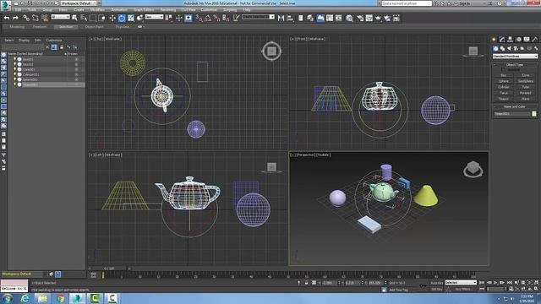
Task: Activate the Select and Rotate tool
Action: pyautogui.click(x=122, y=18)
